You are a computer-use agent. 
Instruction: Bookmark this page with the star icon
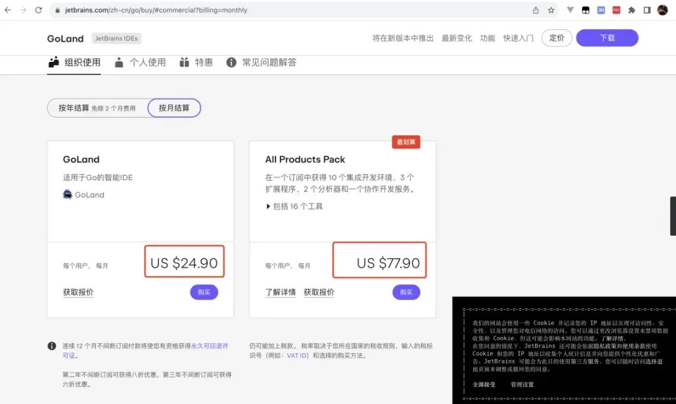pyautogui.click(x=551, y=10)
